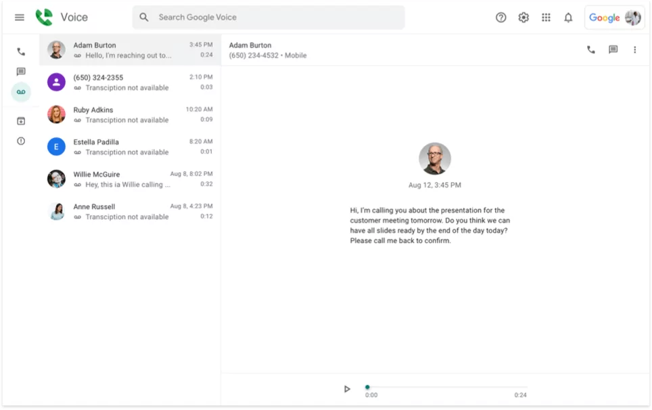Open voicemail from (650) 324-2355
Image resolution: width=652 pixels, height=410 pixels.
(130, 82)
